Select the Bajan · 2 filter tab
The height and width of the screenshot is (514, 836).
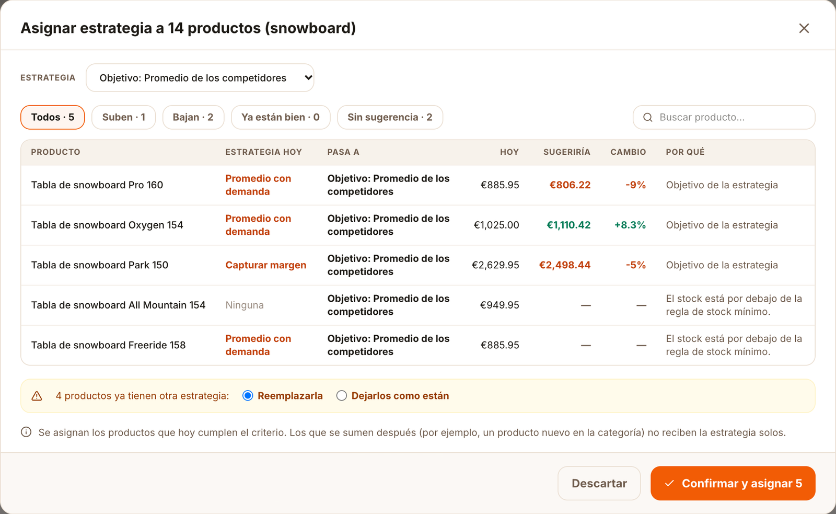193,117
